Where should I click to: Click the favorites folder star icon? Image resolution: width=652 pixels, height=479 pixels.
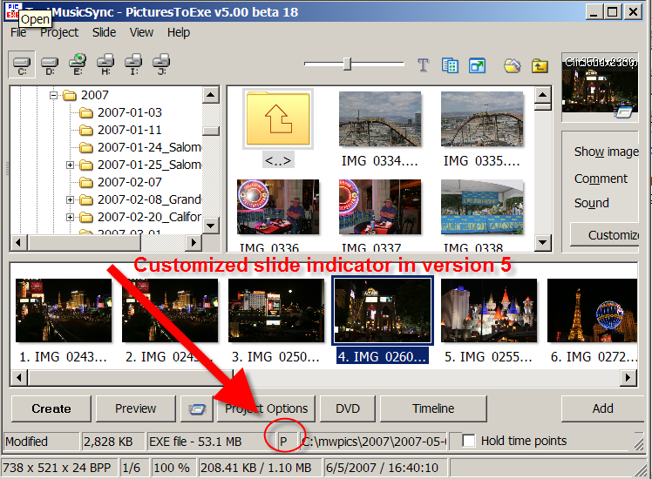(513, 65)
